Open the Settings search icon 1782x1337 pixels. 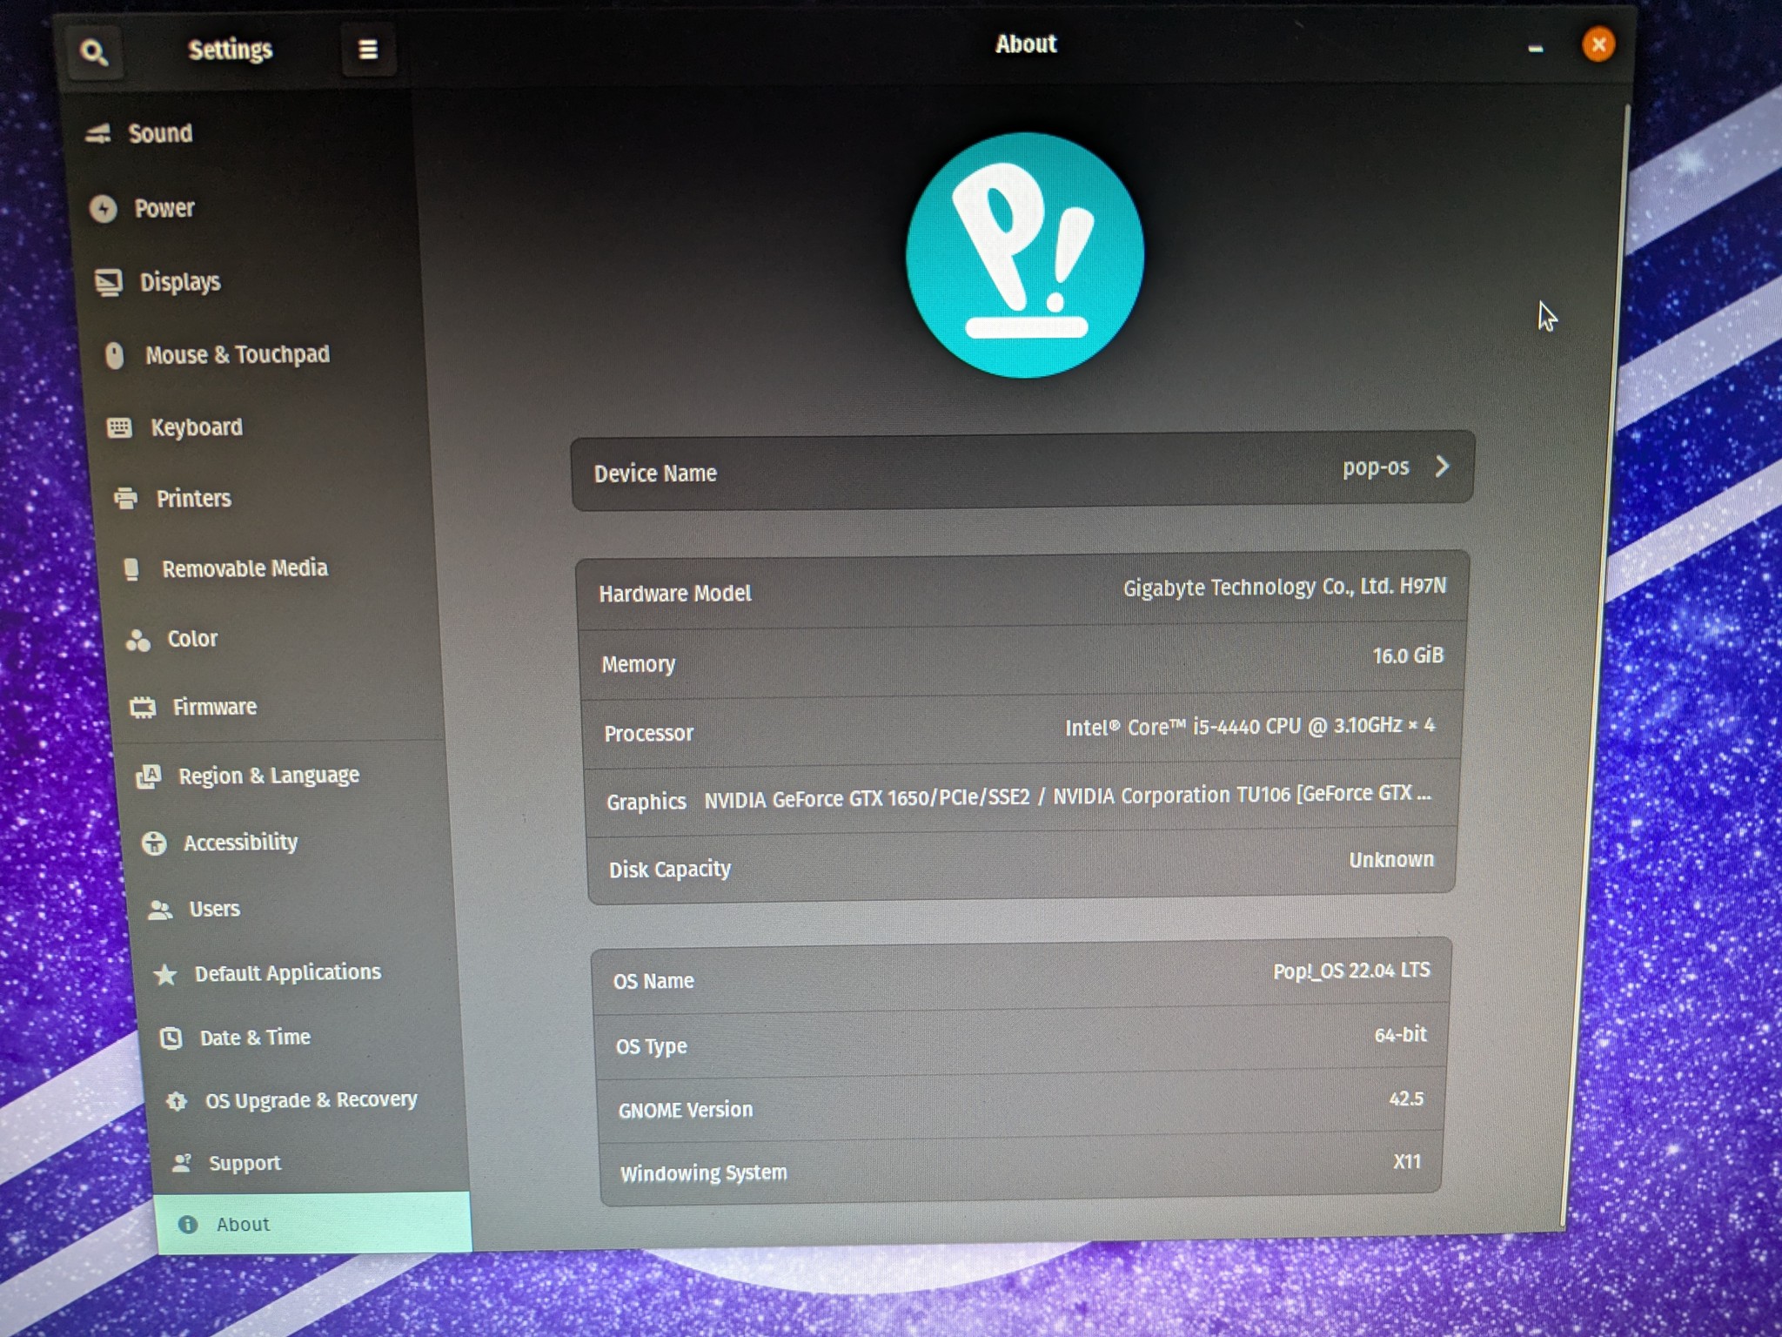click(x=94, y=52)
